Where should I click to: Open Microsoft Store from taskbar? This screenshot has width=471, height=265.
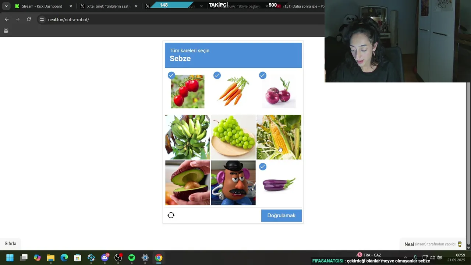78,258
